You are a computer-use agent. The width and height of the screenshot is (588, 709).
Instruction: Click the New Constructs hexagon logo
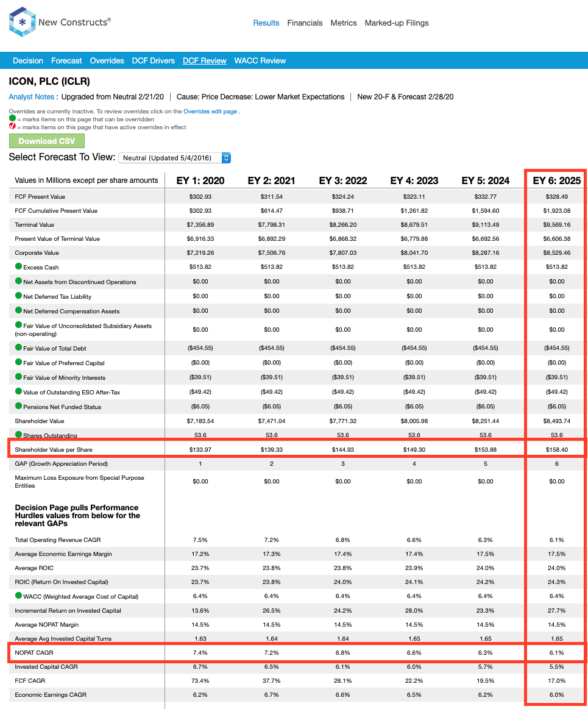pos(22,22)
